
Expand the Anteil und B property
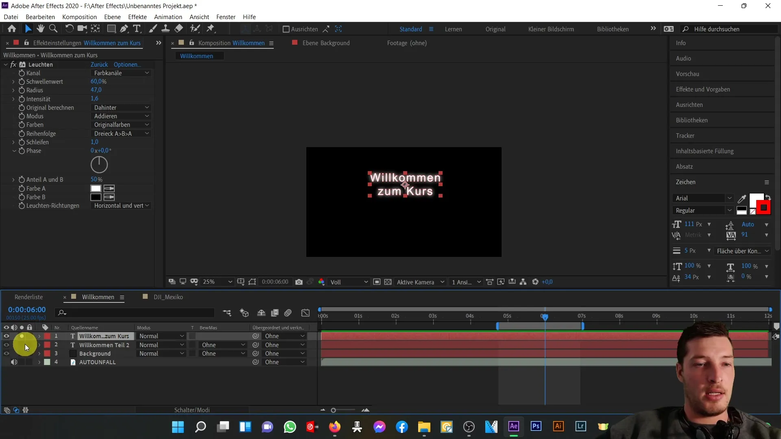13,179
